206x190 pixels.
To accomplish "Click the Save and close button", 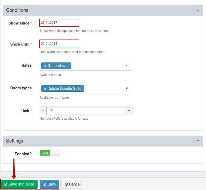I will pyautogui.click(x=19, y=184).
